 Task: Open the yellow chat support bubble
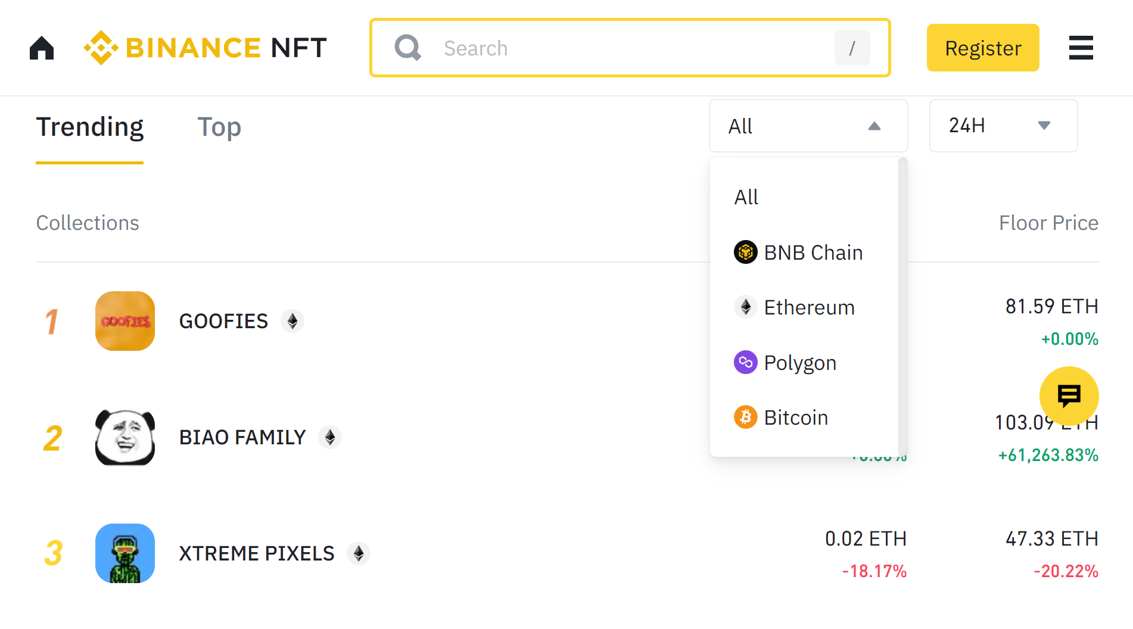click(x=1069, y=396)
